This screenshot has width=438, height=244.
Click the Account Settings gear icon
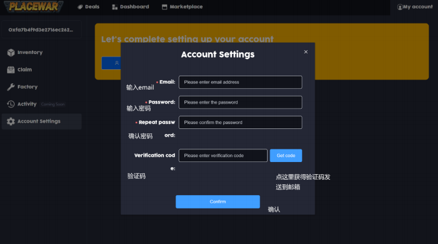tap(11, 121)
